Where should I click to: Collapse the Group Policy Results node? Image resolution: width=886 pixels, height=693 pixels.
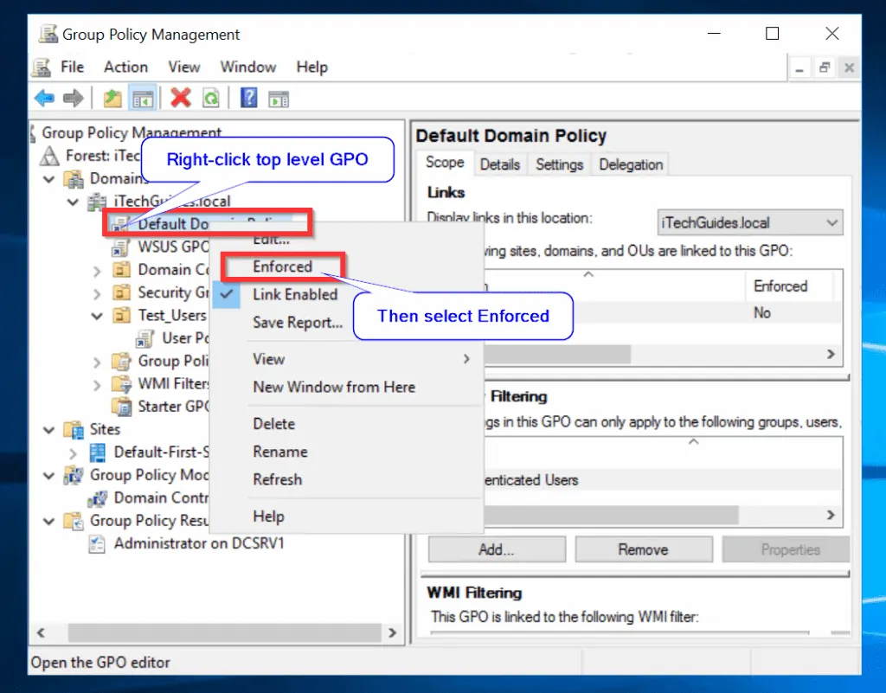[x=49, y=522]
